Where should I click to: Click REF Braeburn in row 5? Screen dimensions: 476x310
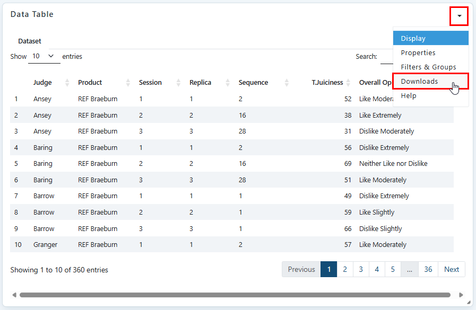pyautogui.click(x=98, y=164)
